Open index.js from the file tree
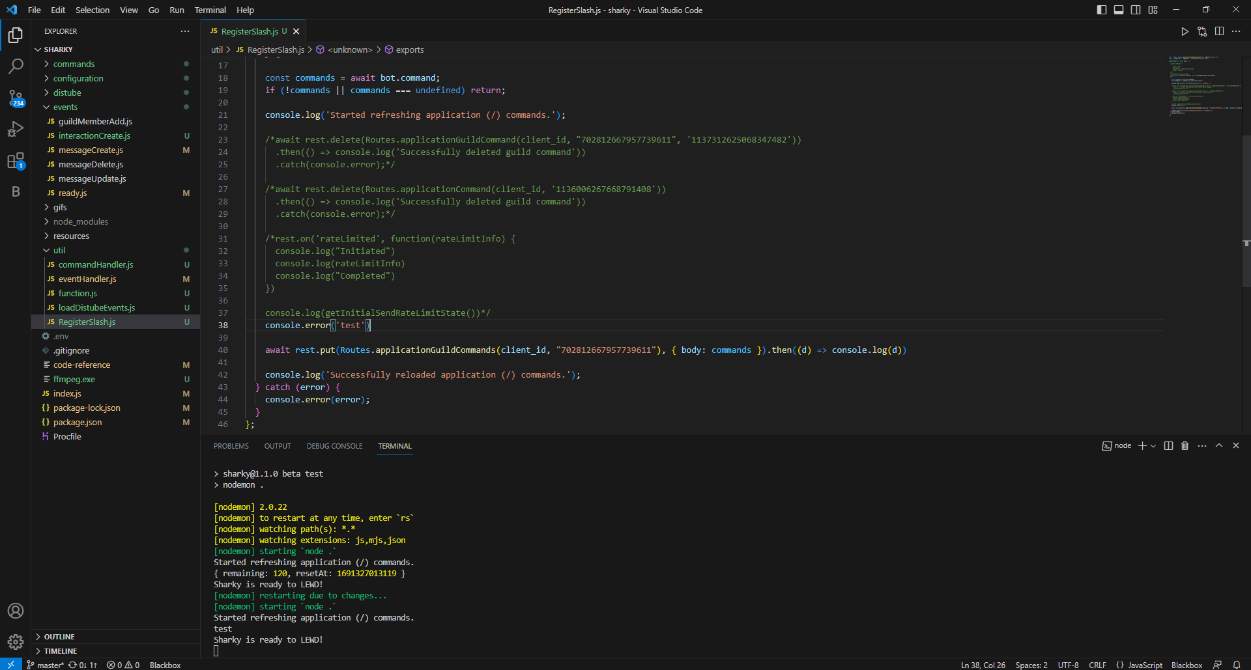The height and width of the screenshot is (670, 1251). coord(115,393)
